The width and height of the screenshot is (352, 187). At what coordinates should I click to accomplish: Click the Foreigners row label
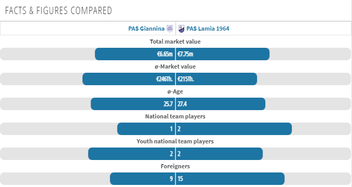click(x=175, y=166)
